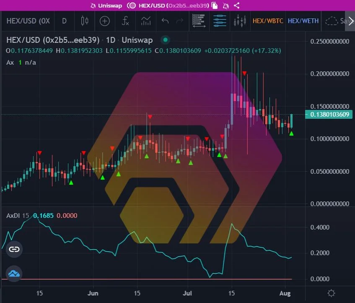This screenshot has width=355, height=303.
Task: Click the green buy arrow below latest candle
Action: [x=291, y=134]
